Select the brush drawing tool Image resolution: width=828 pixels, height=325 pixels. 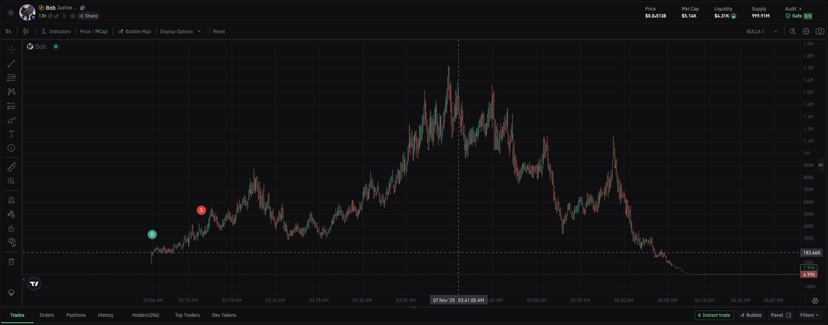(11, 120)
